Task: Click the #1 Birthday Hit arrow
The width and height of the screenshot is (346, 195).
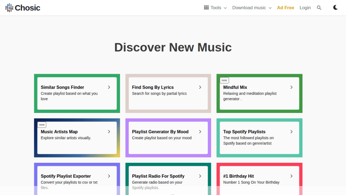Action: tap(291, 176)
